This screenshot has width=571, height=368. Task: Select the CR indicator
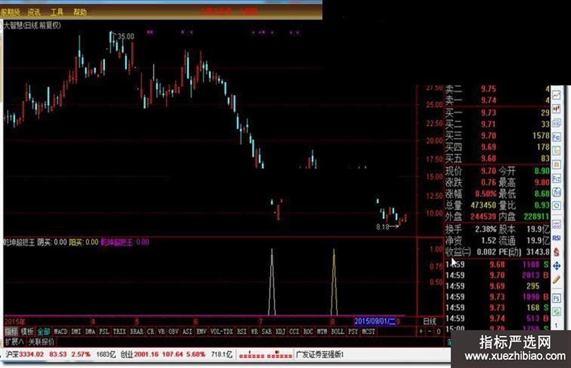[x=151, y=332]
